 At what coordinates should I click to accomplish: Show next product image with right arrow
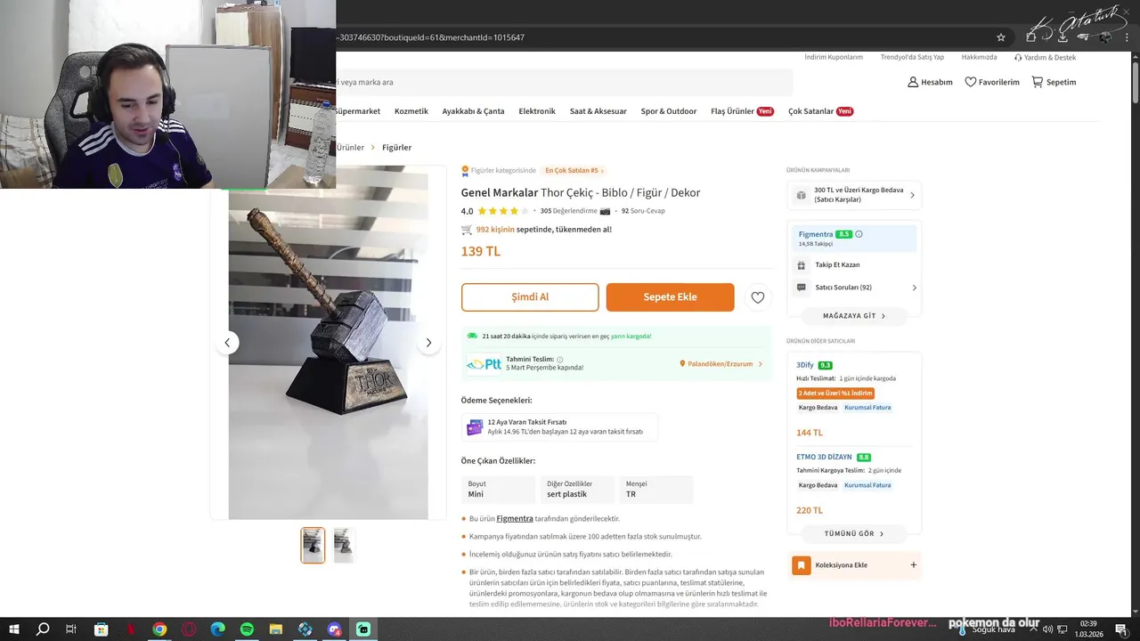tap(428, 343)
